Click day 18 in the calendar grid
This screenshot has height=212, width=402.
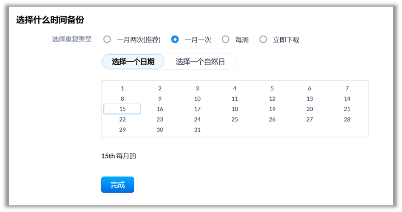(x=235, y=109)
